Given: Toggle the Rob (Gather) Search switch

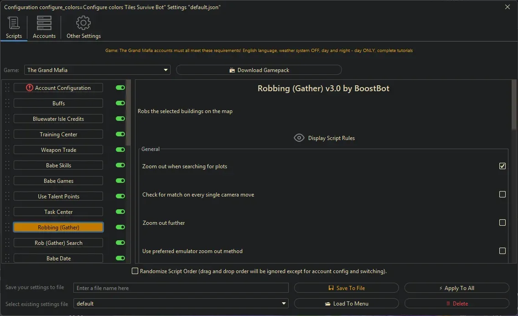Looking at the screenshot, I should (x=120, y=243).
